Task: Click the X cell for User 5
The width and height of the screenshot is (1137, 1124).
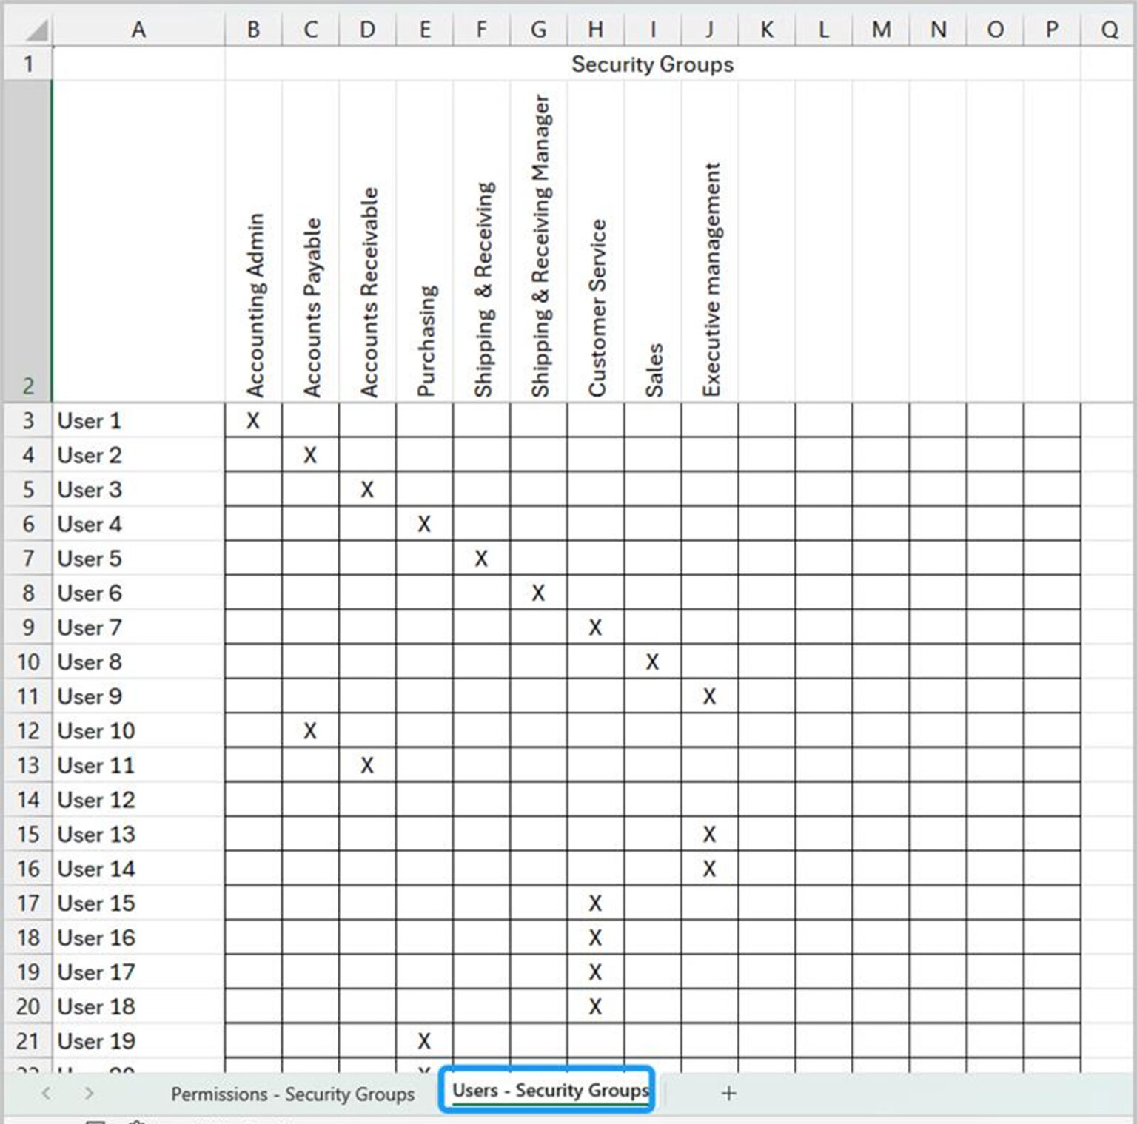Action: [x=480, y=559]
